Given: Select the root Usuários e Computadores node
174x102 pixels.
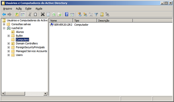Looking at the screenshot, I should tap(27, 20).
